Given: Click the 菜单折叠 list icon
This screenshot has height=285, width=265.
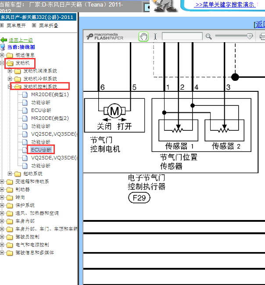Looking at the screenshot, I should click(34, 25).
